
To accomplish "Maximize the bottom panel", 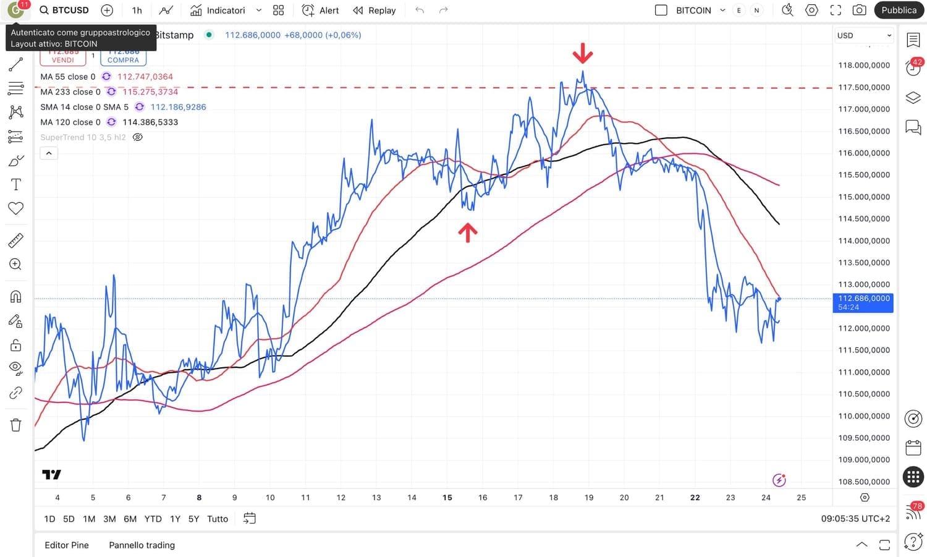I will tap(885, 545).
